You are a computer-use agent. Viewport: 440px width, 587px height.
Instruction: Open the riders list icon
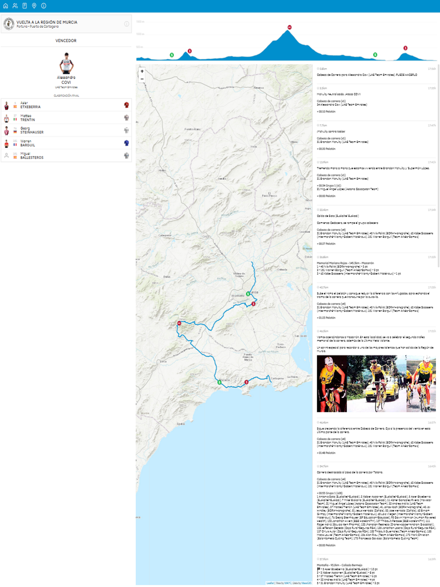coord(15,6)
